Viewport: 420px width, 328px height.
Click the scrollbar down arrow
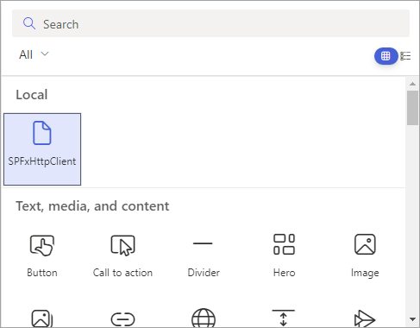click(x=412, y=319)
